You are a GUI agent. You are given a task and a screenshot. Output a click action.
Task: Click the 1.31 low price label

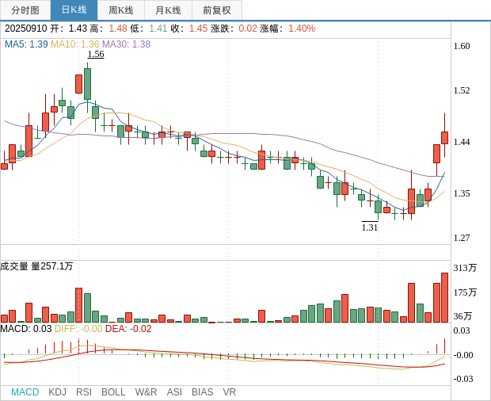(370, 227)
